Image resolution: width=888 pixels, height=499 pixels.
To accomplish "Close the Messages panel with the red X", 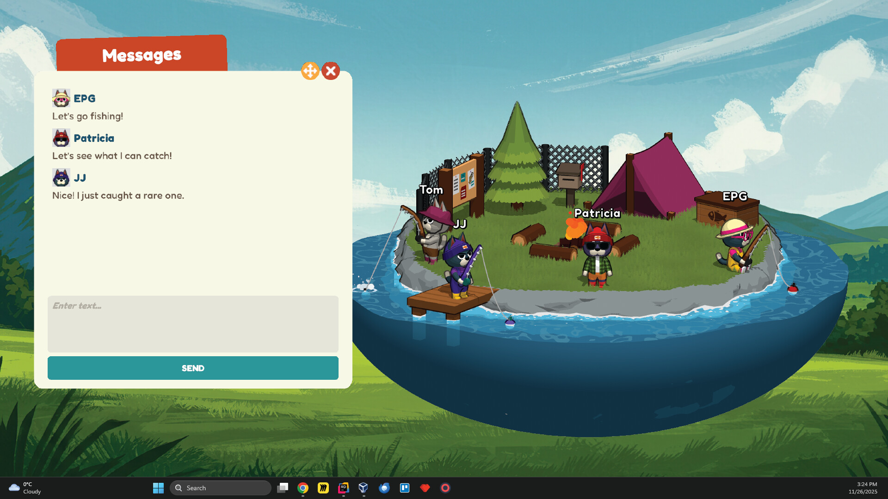I will [331, 71].
